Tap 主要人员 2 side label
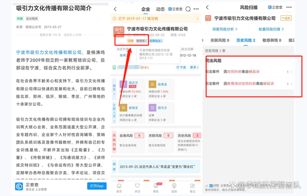The width and height of the screenshot is (307, 196). (x=114, y=113)
